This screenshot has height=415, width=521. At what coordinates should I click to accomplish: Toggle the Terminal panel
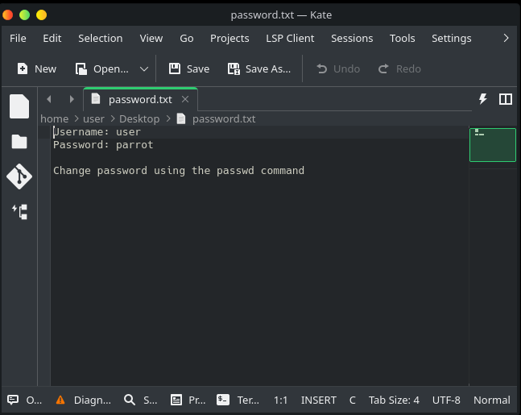pyautogui.click(x=237, y=400)
